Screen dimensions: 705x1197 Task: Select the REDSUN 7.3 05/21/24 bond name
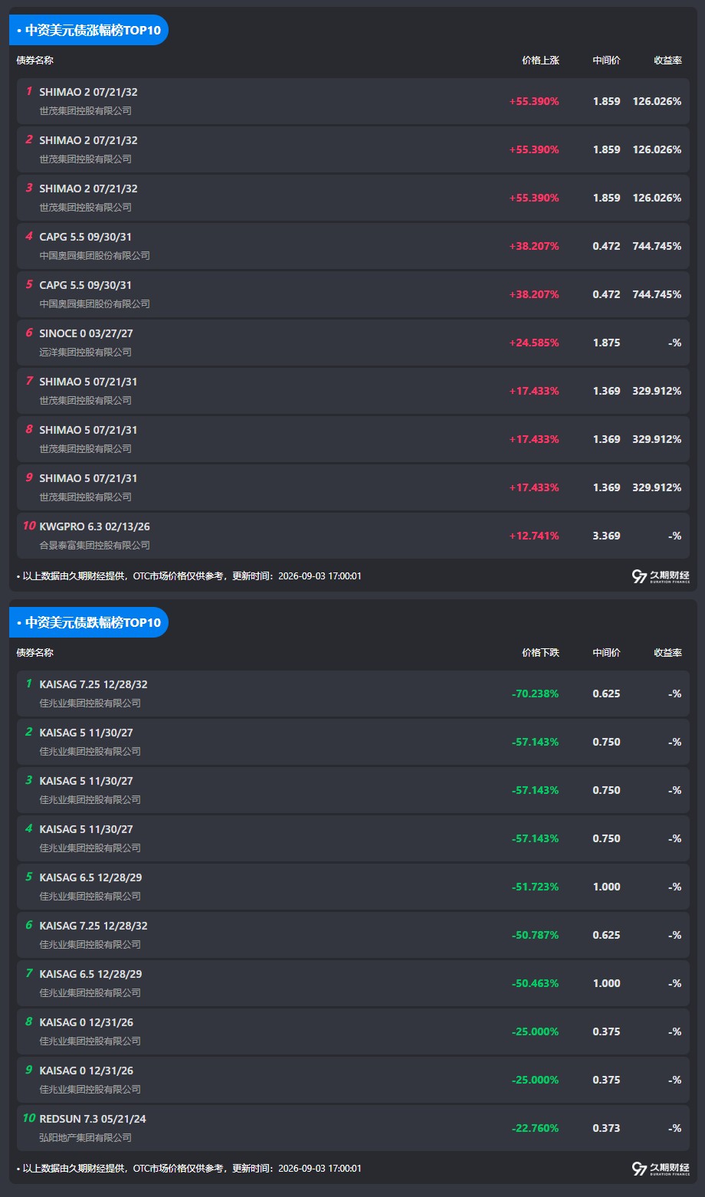tap(93, 1119)
